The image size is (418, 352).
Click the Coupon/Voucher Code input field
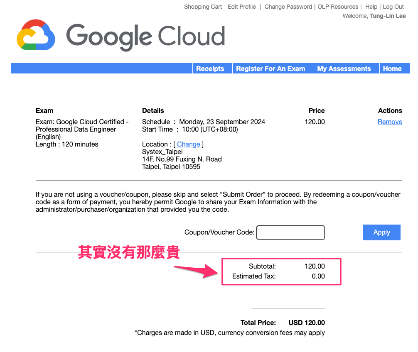(290, 232)
